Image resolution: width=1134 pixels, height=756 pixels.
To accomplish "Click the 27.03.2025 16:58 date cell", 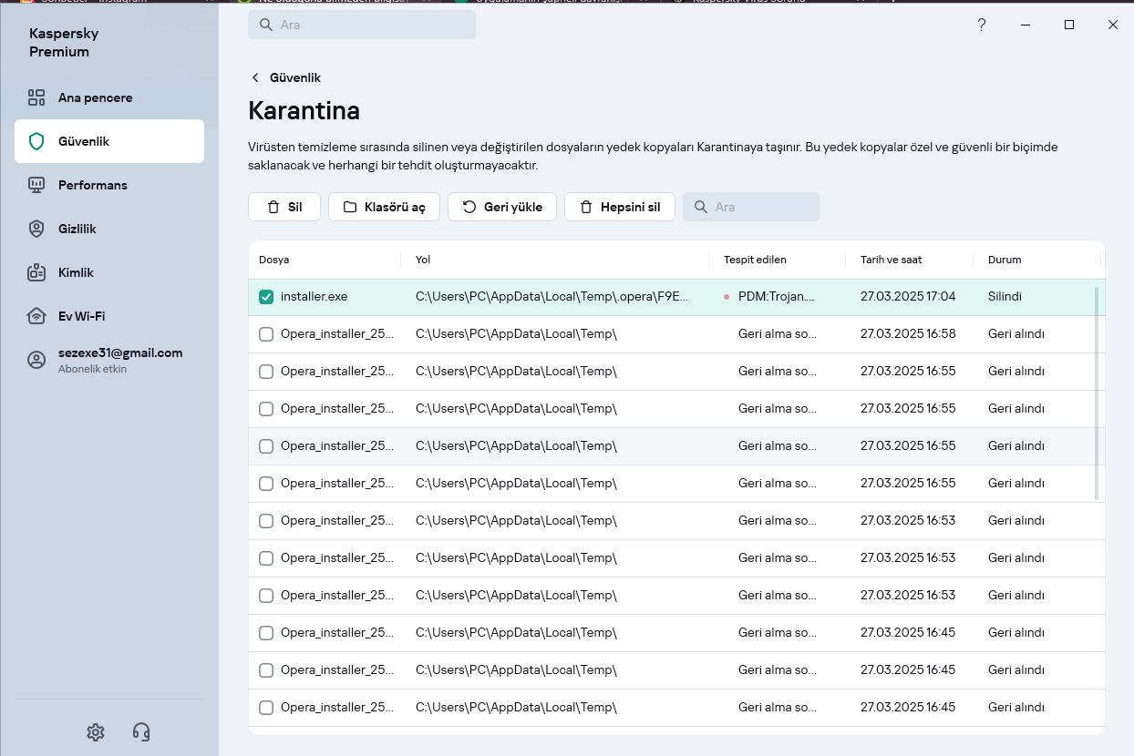I will [x=908, y=334].
